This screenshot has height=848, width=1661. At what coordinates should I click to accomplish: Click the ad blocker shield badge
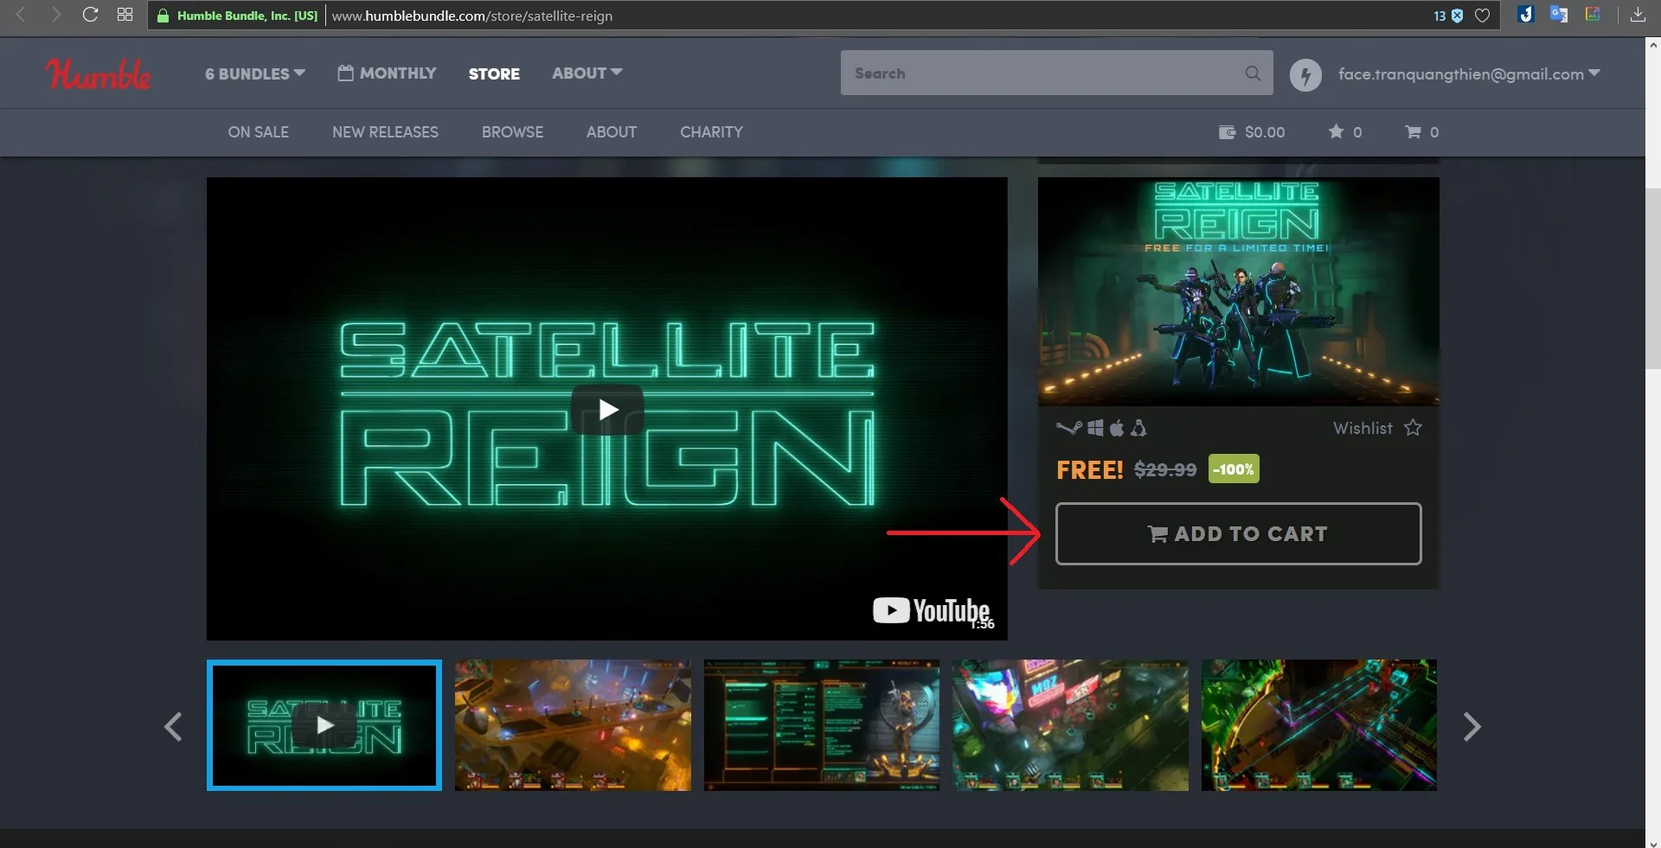click(x=1457, y=16)
